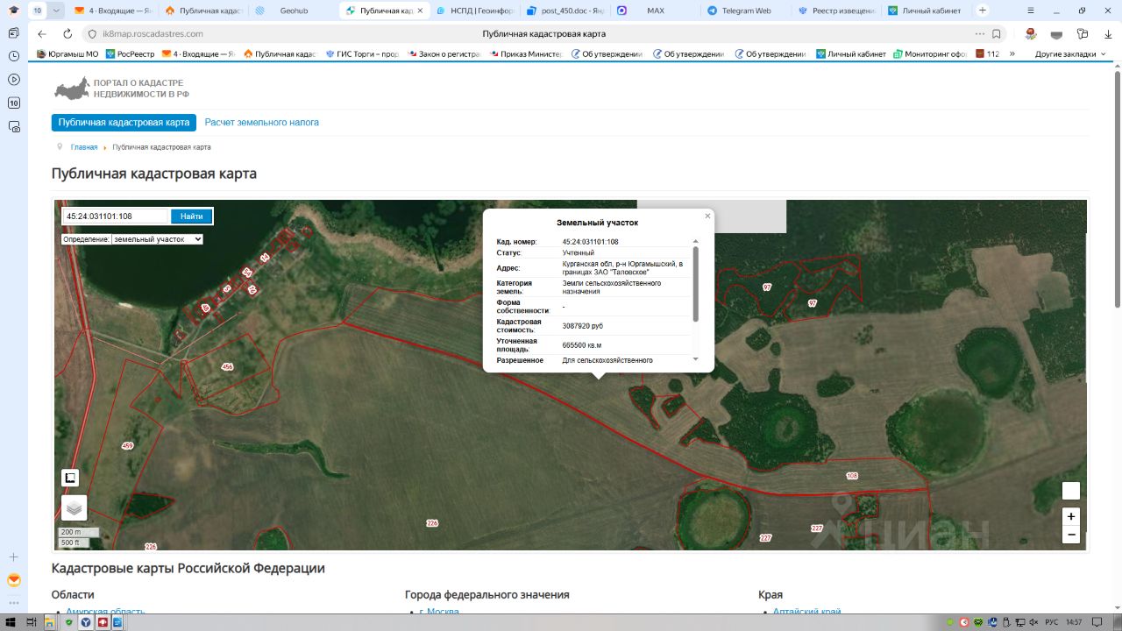Switch the РУС keyboard language indicator
1122x631 pixels.
(x=1051, y=622)
